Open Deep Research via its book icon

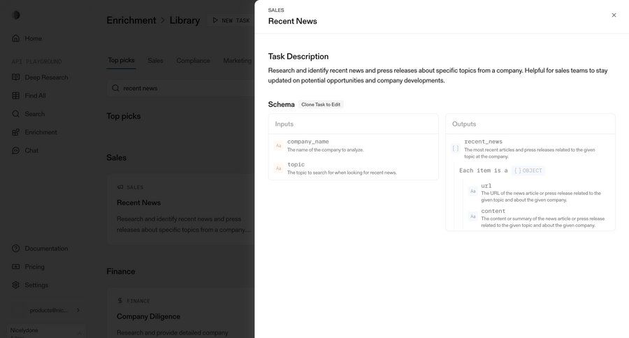[x=15, y=78]
